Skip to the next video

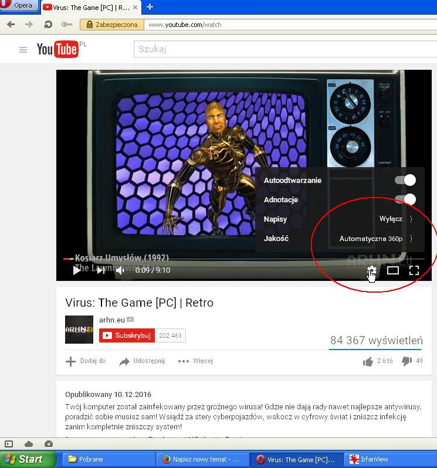pyautogui.click(x=100, y=270)
